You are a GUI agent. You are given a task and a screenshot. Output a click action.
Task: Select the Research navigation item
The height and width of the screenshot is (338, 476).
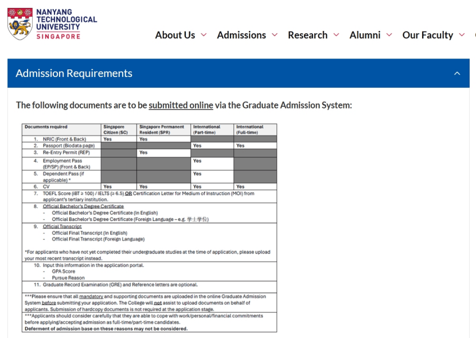pyautogui.click(x=307, y=35)
